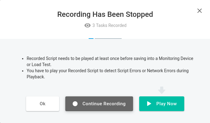The image size is (210, 123).
Task: Click the eye icon beside tasks recorded
Action: point(87,25)
